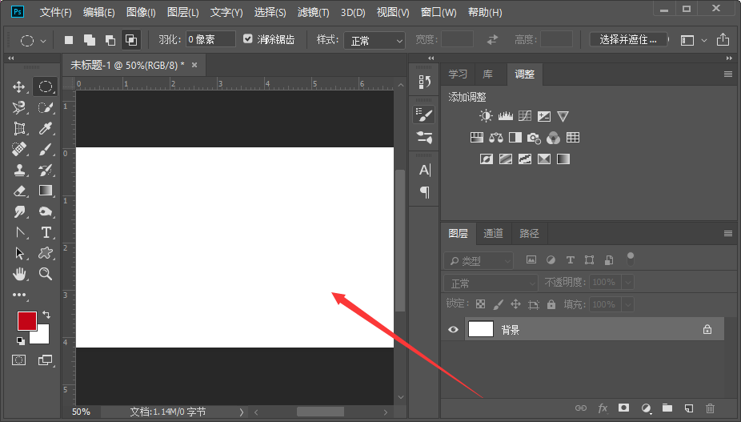Open the 图像(I) menu
Image resolution: width=741 pixels, height=422 pixels.
[141, 12]
